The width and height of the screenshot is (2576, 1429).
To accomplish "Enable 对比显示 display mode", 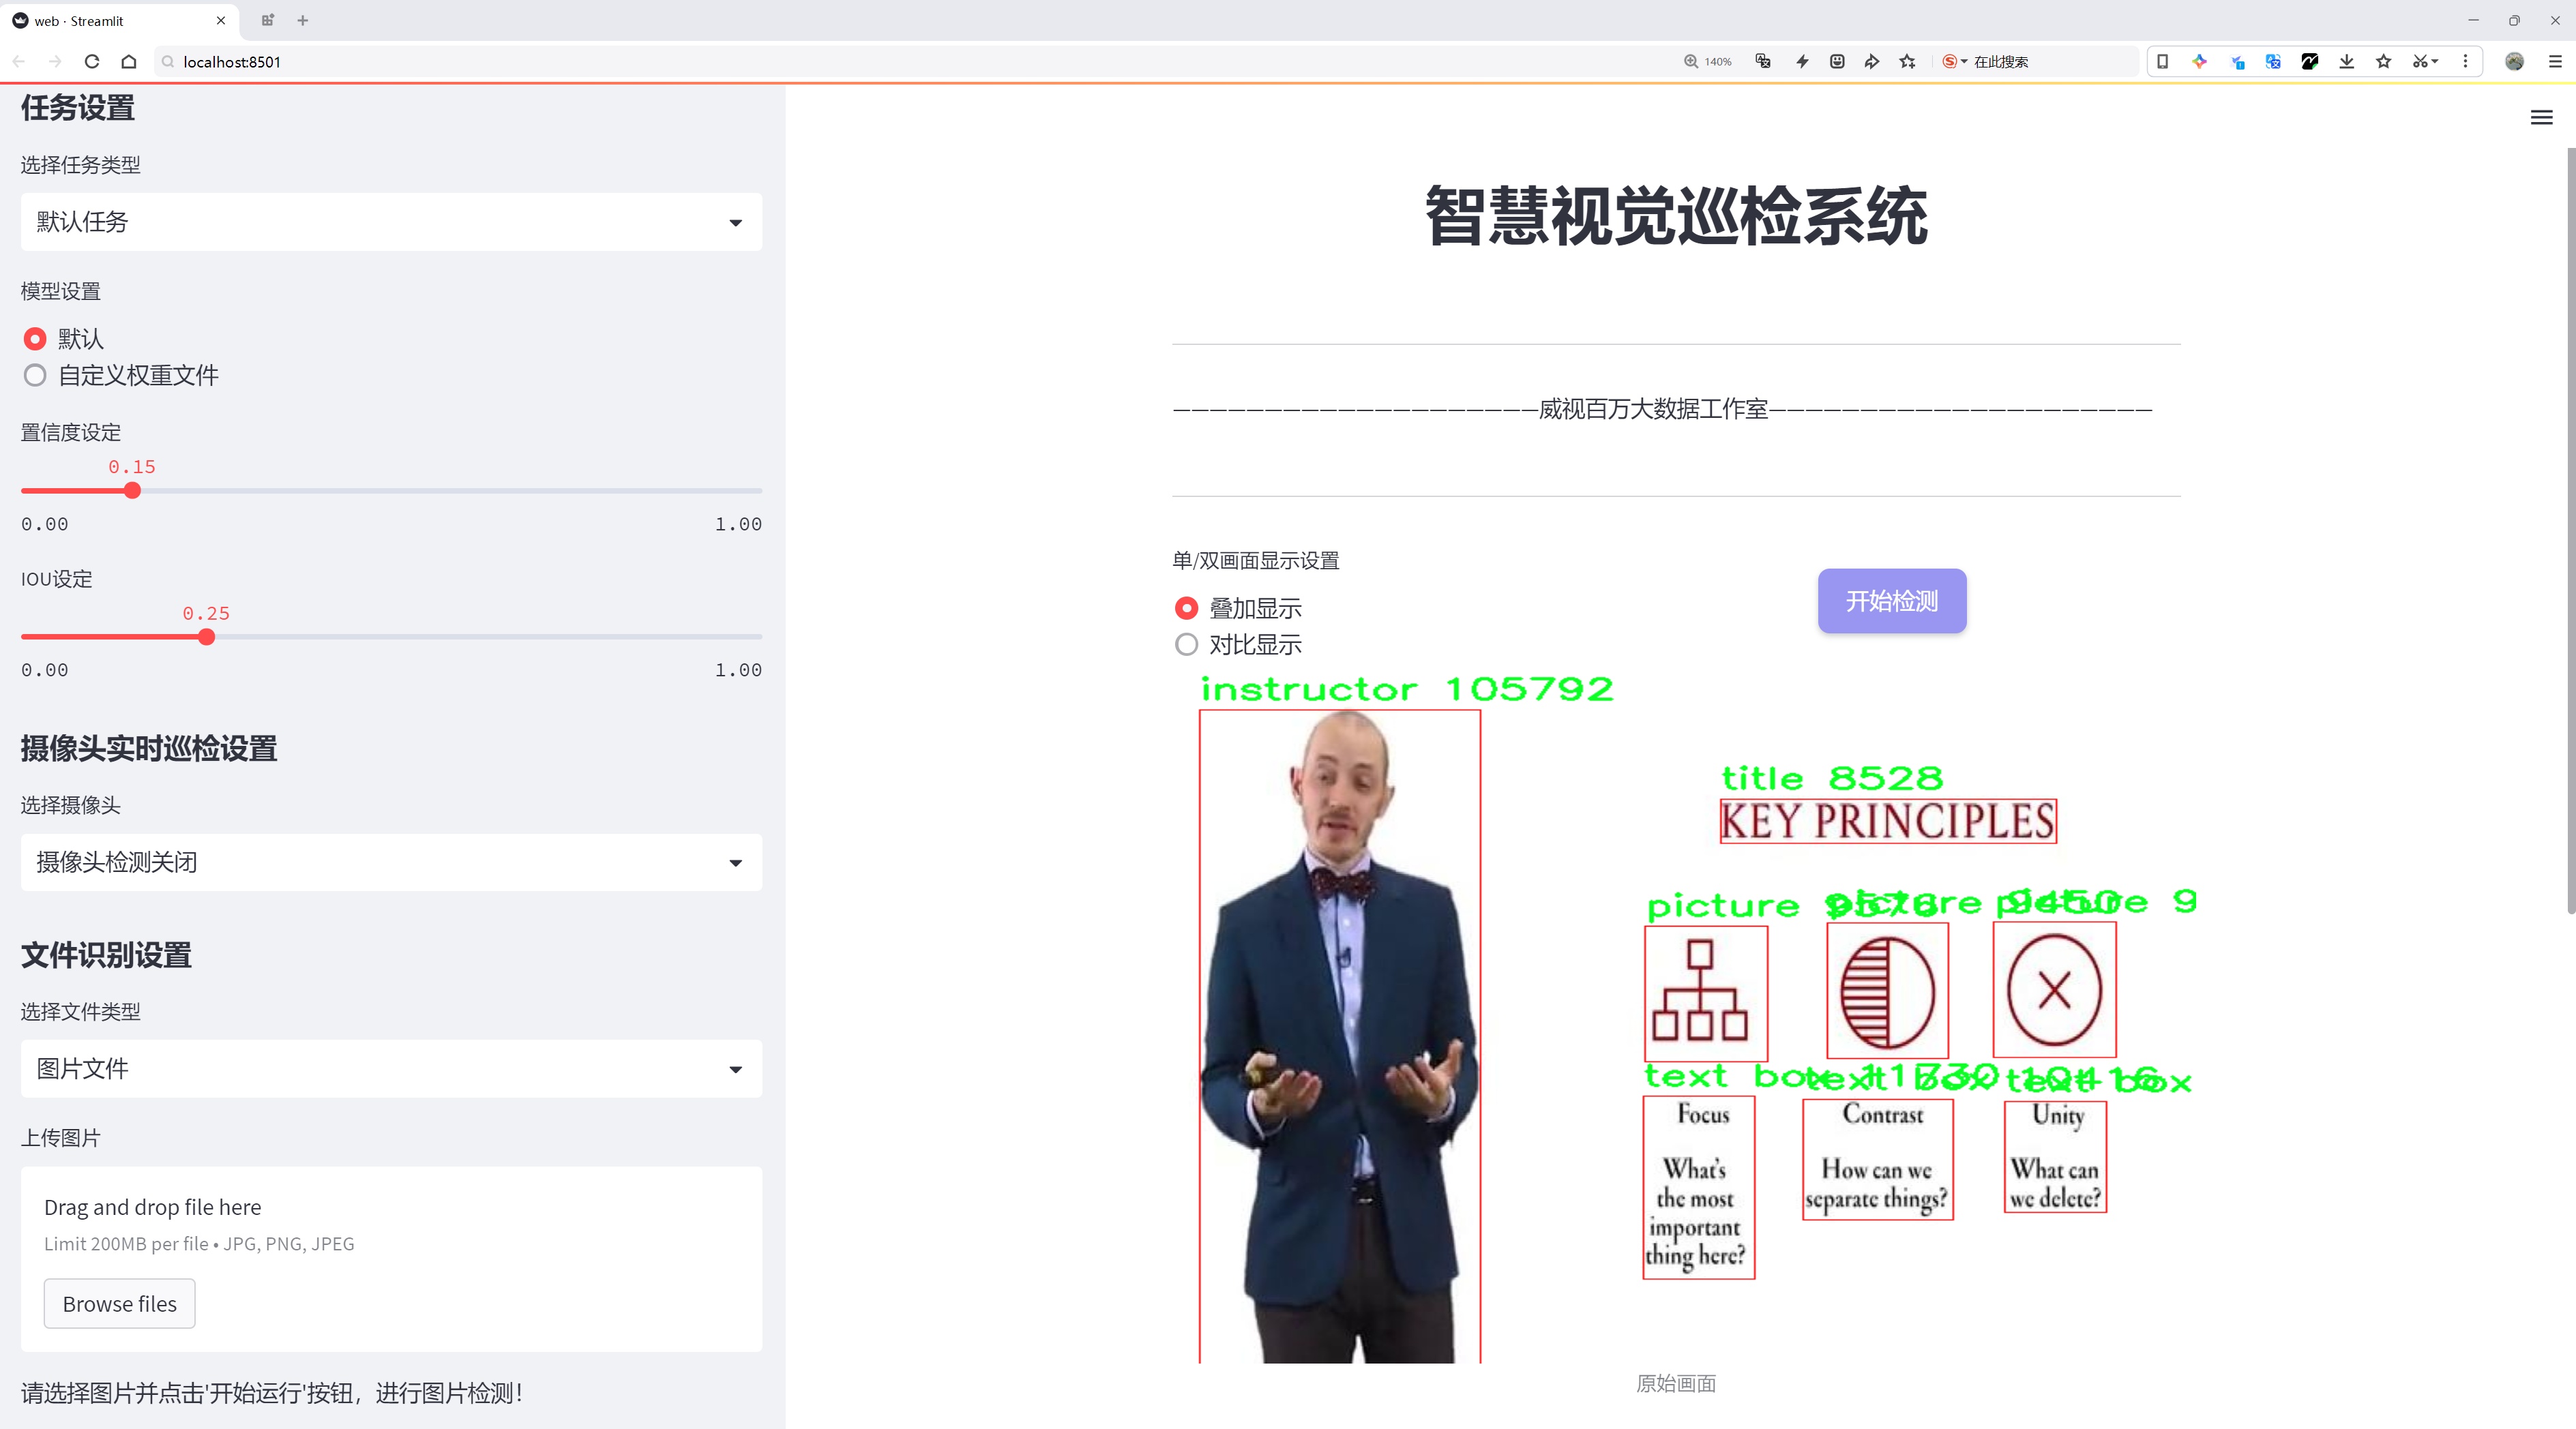I will [1186, 644].
